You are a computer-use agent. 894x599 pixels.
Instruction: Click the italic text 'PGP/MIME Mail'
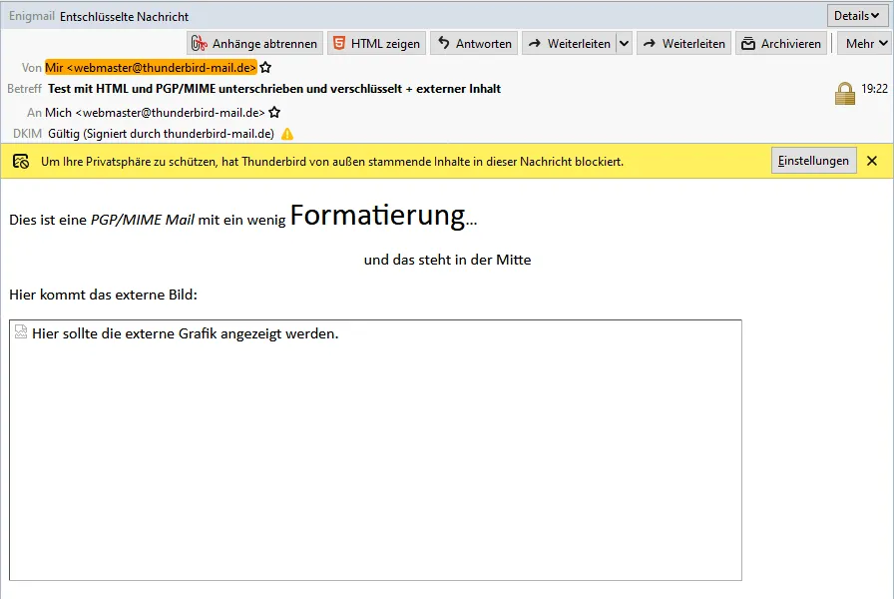[x=143, y=220]
